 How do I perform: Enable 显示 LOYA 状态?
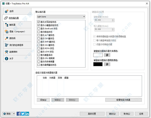(39, 52)
